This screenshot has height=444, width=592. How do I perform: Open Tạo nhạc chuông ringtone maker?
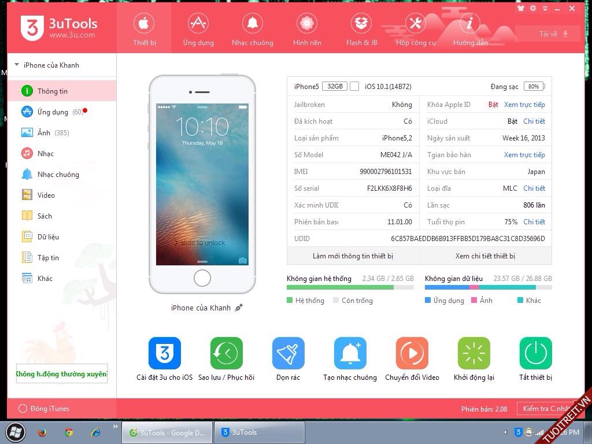pos(350,353)
